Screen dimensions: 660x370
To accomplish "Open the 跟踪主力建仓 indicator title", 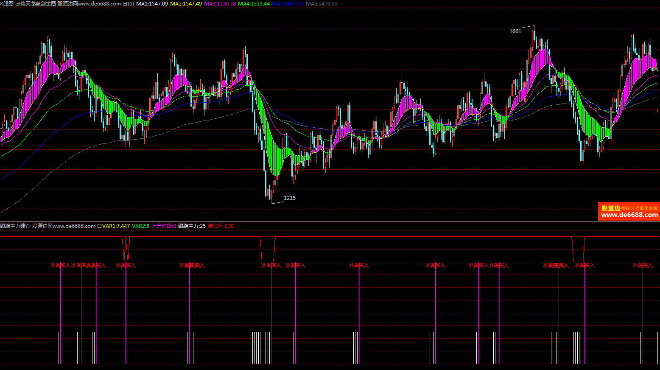I will (x=15, y=226).
